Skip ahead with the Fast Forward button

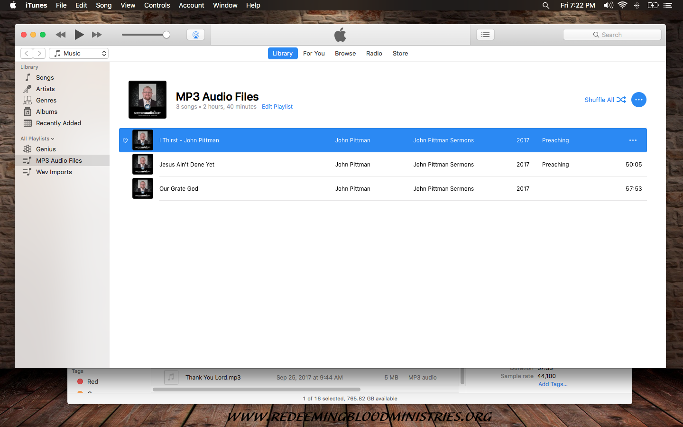tap(97, 35)
